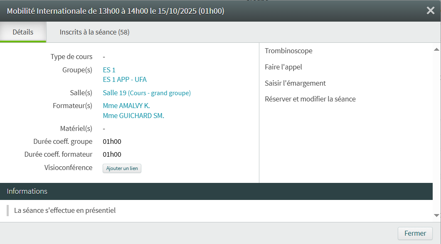Click the scrollbar up arrow
The height and width of the screenshot is (244, 441).
pos(436,49)
